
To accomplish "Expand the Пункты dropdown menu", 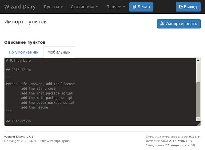I will tap(53, 7).
